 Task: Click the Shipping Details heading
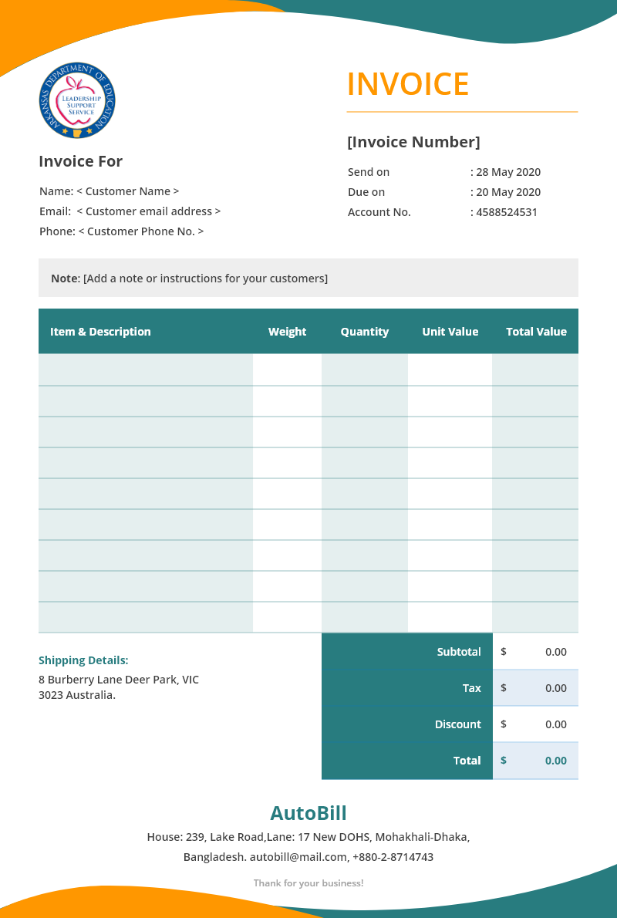click(x=83, y=660)
